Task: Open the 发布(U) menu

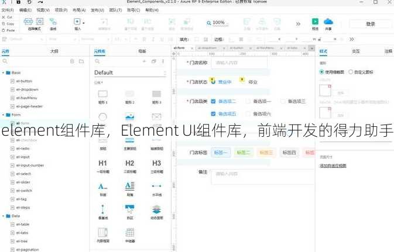Action: (x=97, y=10)
